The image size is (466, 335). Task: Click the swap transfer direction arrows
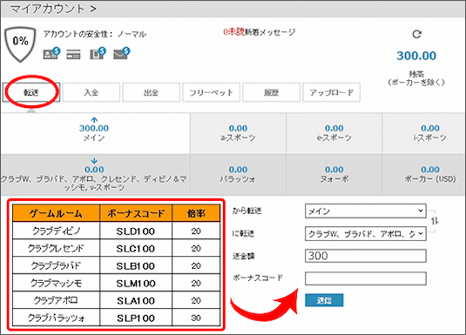(x=435, y=221)
